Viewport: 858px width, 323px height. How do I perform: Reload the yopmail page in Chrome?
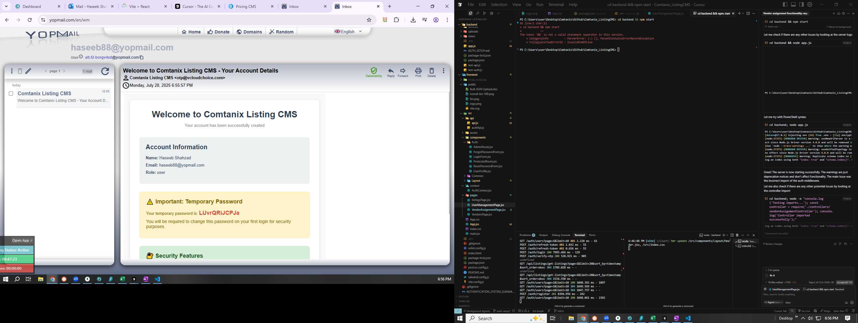(30, 20)
